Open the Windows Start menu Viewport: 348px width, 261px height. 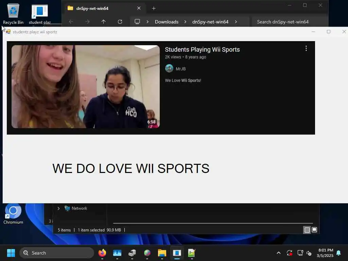[11, 253]
